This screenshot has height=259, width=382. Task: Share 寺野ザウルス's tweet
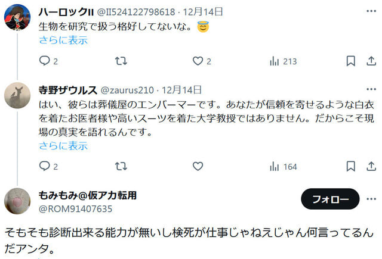[x=371, y=167]
